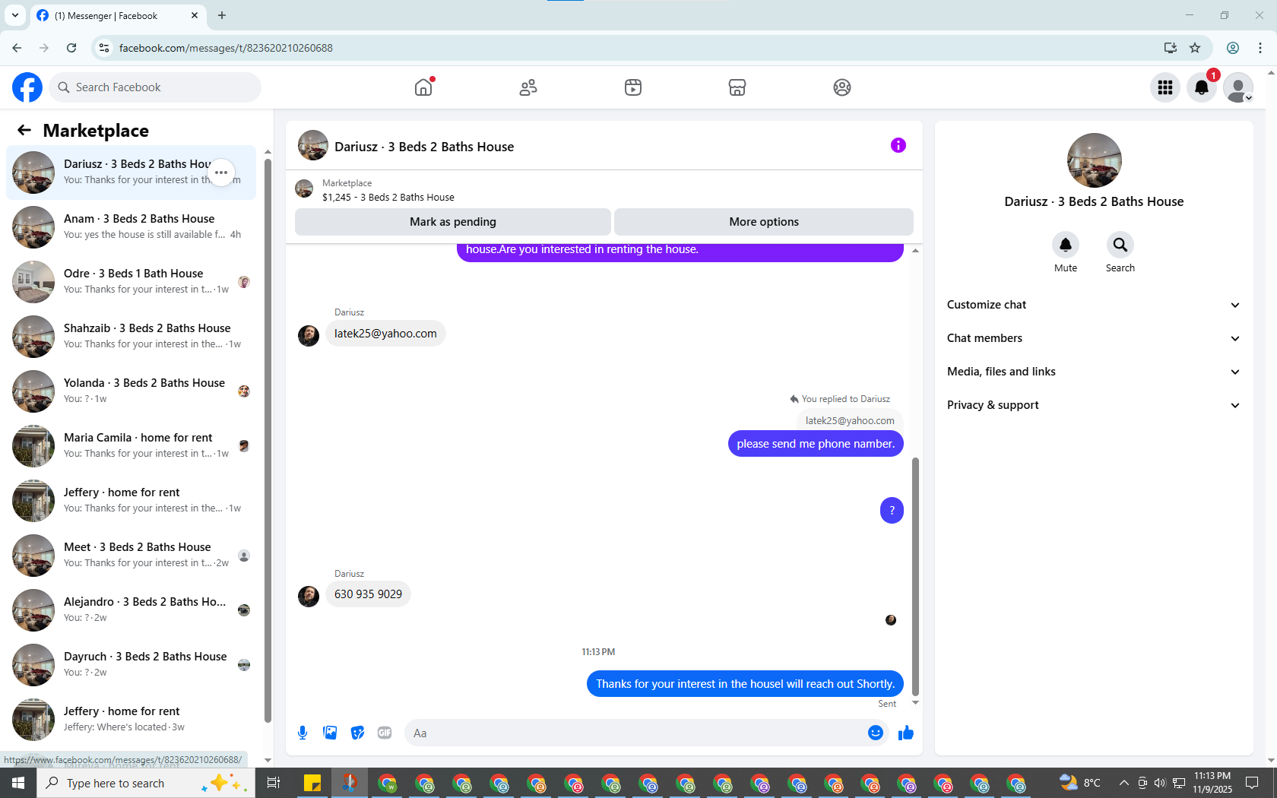This screenshot has width=1277, height=798.
Task: Click the 'Thanks for your interest' sent message
Action: coord(745,684)
